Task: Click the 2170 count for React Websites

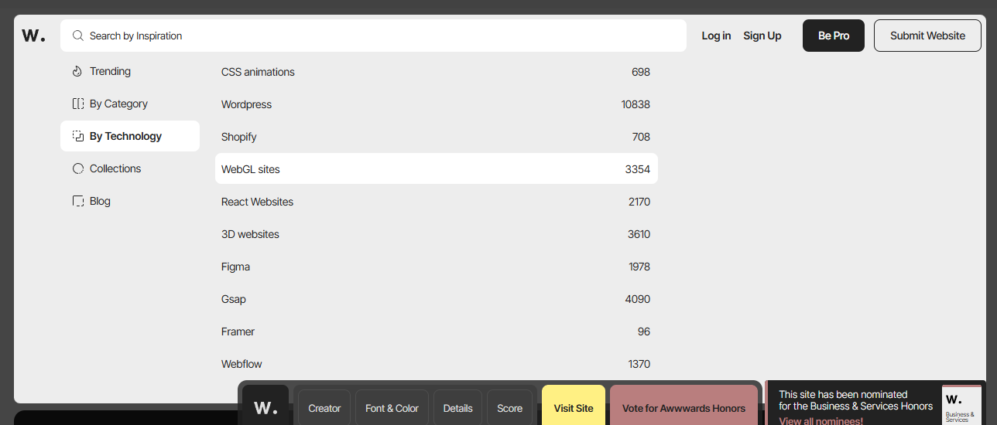Action: coord(639,202)
